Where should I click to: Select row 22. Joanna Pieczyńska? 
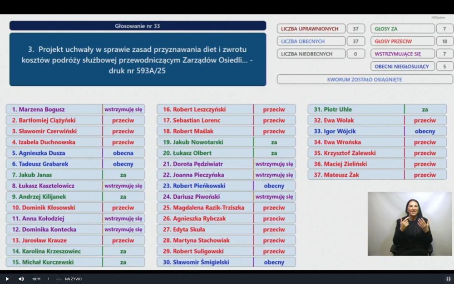click(x=226, y=175)
